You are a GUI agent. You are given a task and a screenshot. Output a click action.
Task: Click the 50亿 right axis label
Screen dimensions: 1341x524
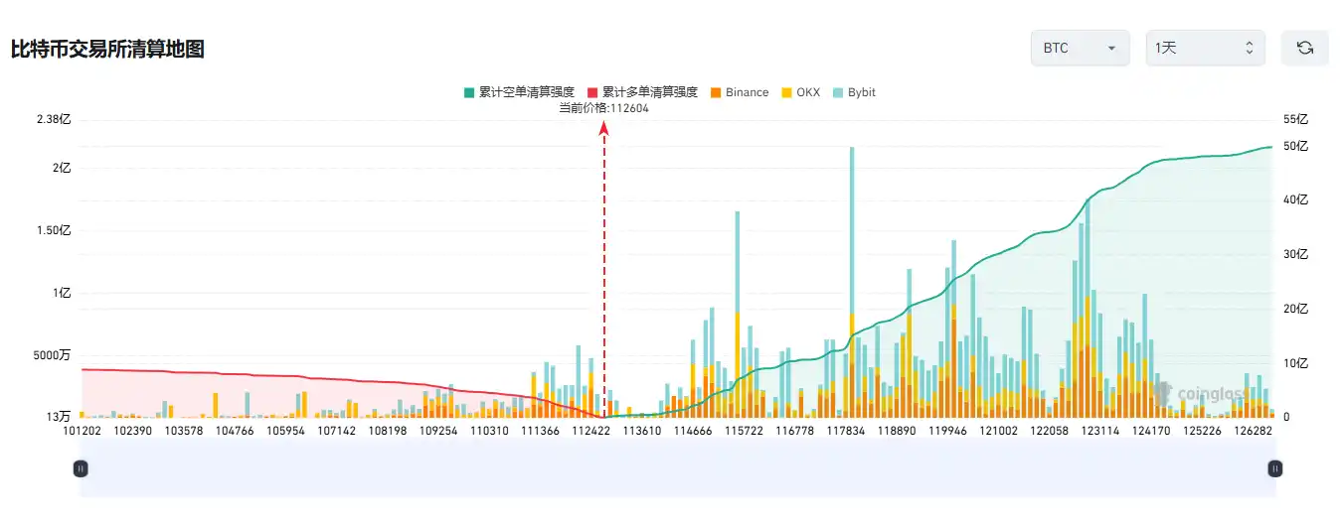[1295, 147]
